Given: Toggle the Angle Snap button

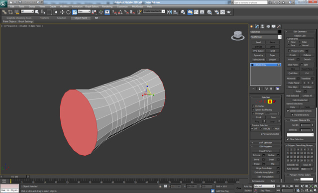Looking at the screenshot, I should click(120, 12).
